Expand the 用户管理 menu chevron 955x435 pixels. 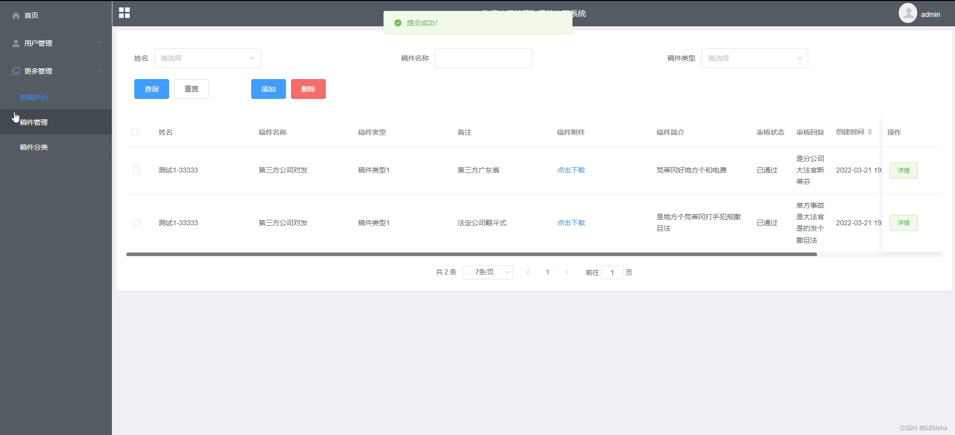[x=99, y=43]
